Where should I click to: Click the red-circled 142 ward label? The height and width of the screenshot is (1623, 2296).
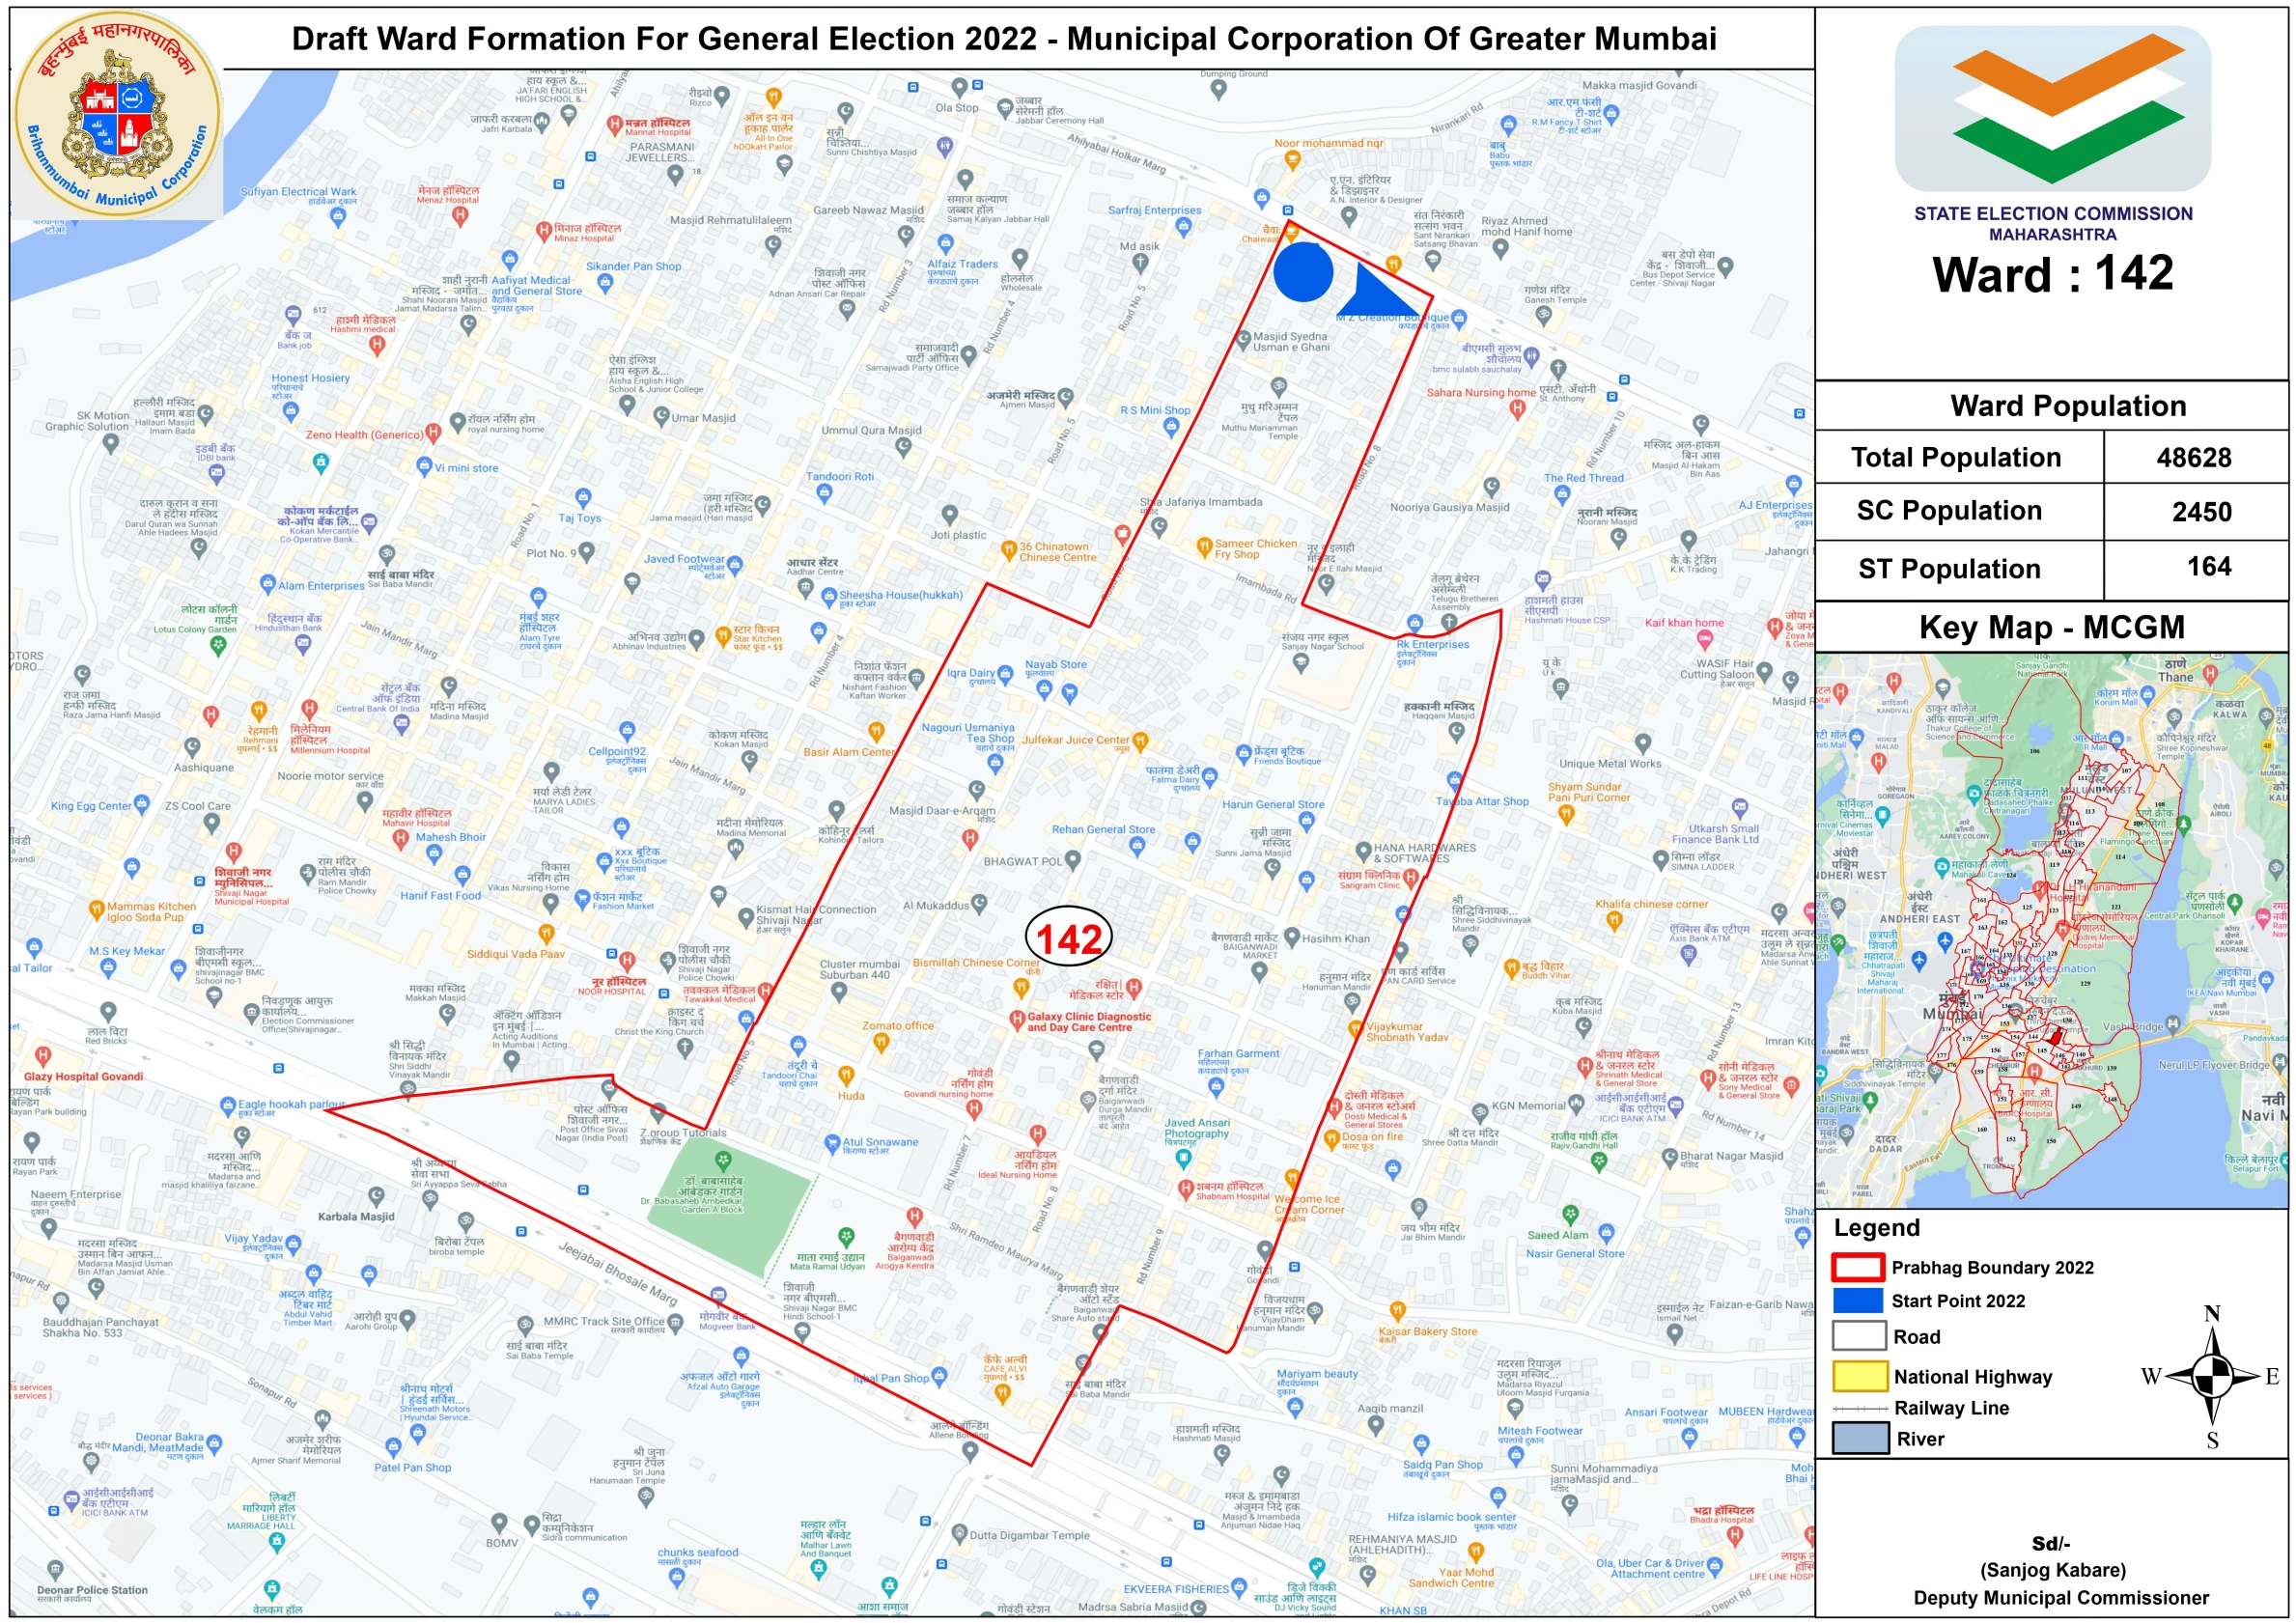click(1069, 938)
